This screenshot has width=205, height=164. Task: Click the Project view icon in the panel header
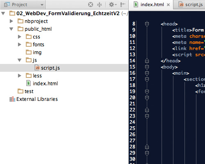[x=7, y=5]
